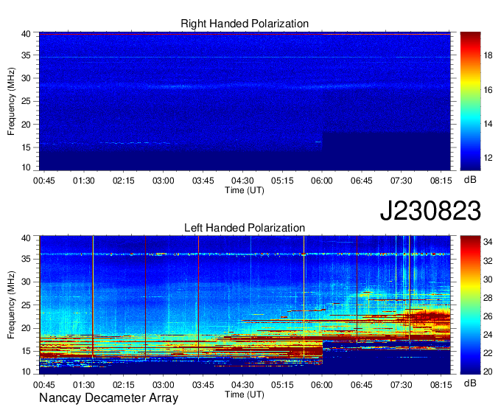Click the 35 MHz tick on the right-handed plot
This screenshot has width=501, height=407.
pyautogui.click(x=26, y=55)
